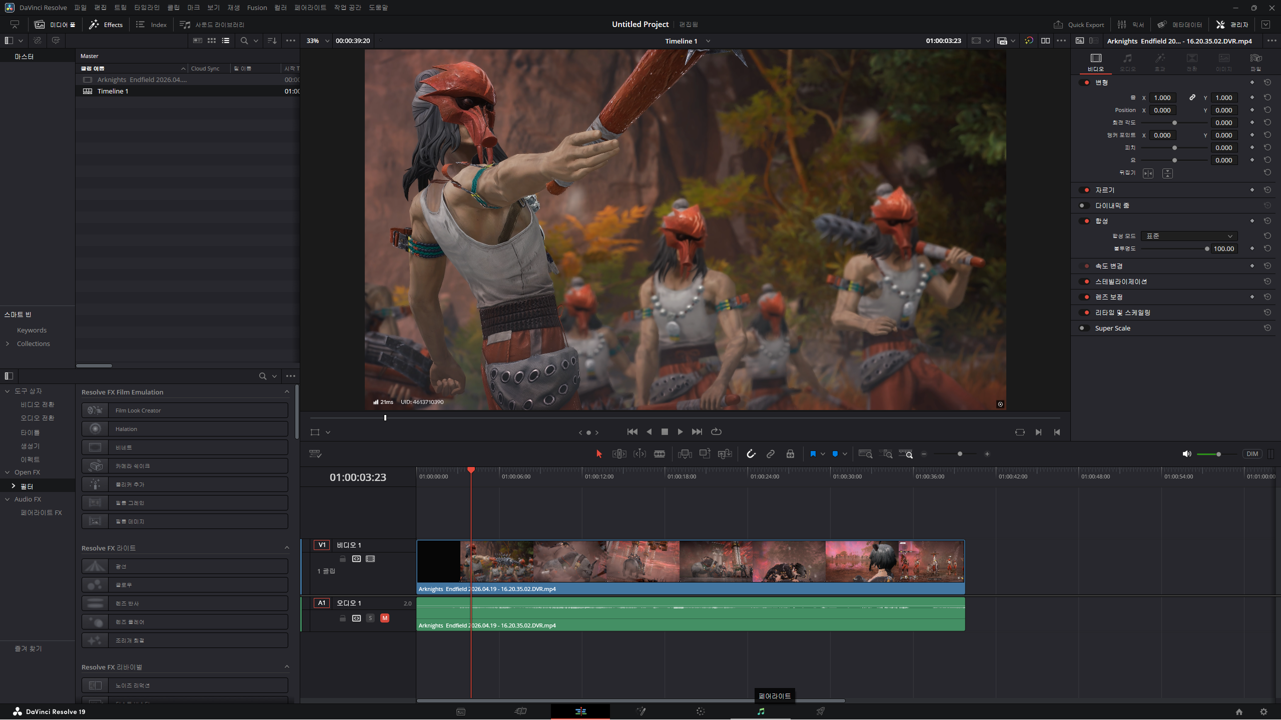
Task: Disable the 스테빌라이제이션 toggle
Action: [1084, 281]
